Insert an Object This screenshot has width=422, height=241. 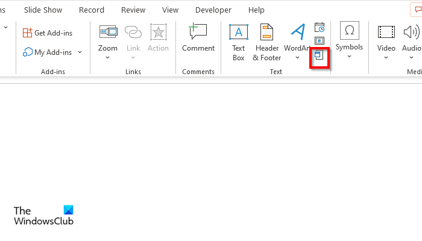[319, 55]
